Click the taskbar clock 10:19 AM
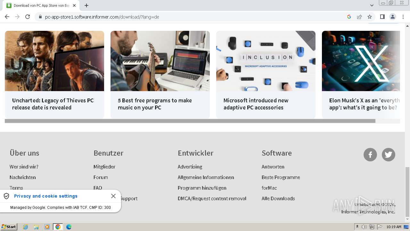The image size is (410, 231). (394, 227)
